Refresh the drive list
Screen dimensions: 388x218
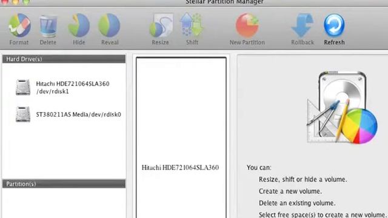tap(334, 25)
